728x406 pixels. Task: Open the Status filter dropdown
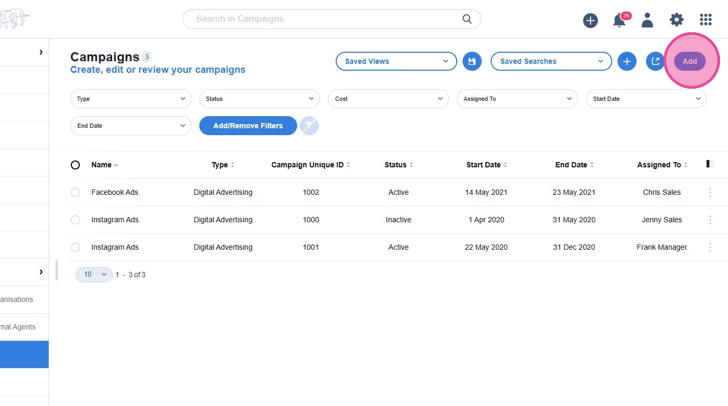(x=259, y=99)
